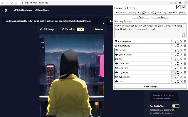Viewport: 188px width, 117px height.
Task: Toggle Add Quality Tags switch
Action: (176, 106)
